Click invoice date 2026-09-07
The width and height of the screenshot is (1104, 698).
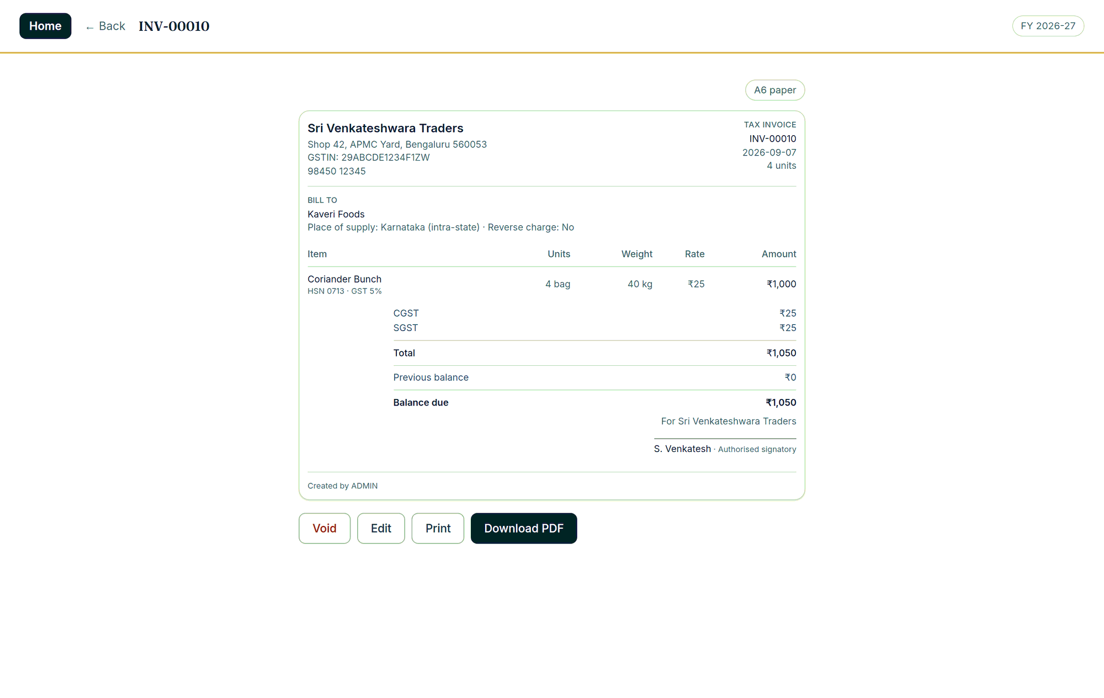tap(769, 152)
